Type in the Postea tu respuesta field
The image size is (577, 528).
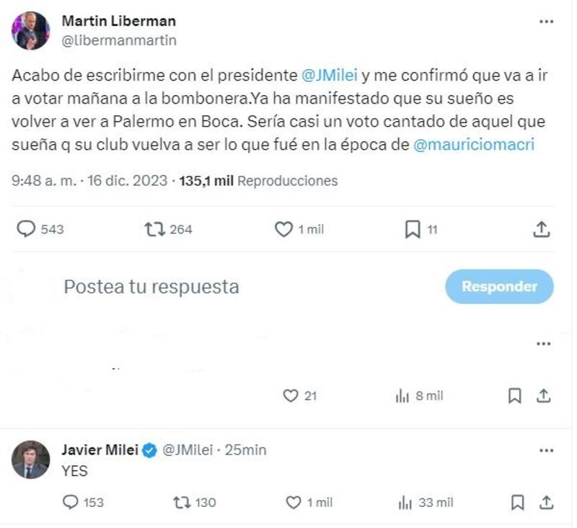216,287
